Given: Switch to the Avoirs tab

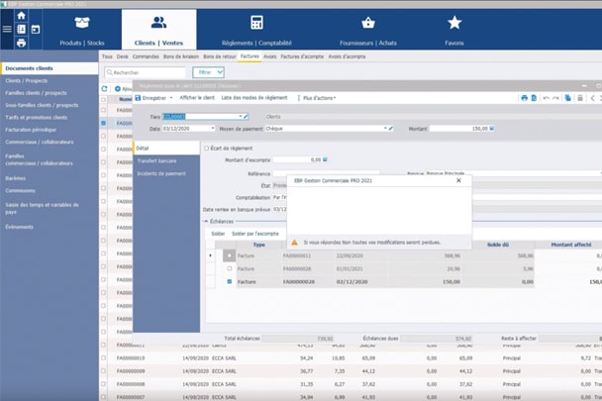Looking at the screenshot, I should [269, 56].
